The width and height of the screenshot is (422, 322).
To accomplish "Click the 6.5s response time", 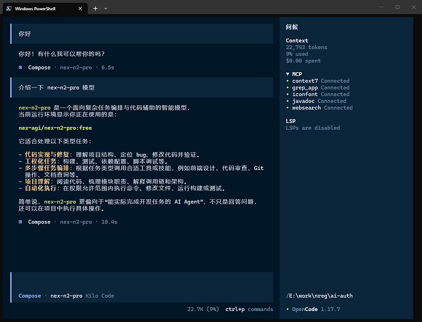I will coord(108,67).
